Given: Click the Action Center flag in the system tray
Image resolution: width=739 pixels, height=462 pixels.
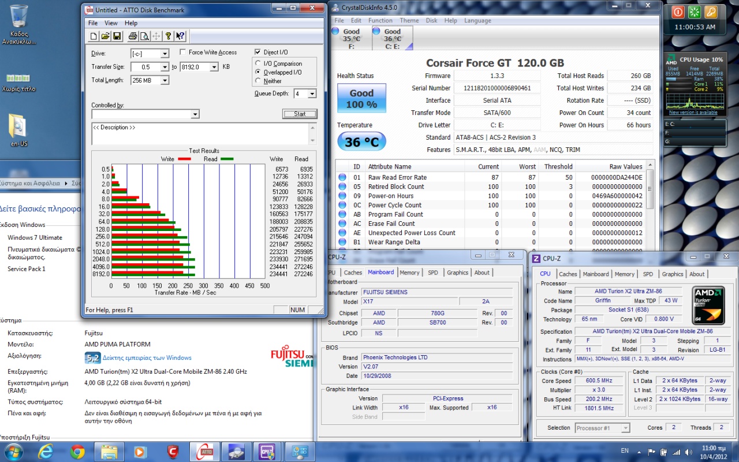Looking at the screenshot, I should coord(651,452).
